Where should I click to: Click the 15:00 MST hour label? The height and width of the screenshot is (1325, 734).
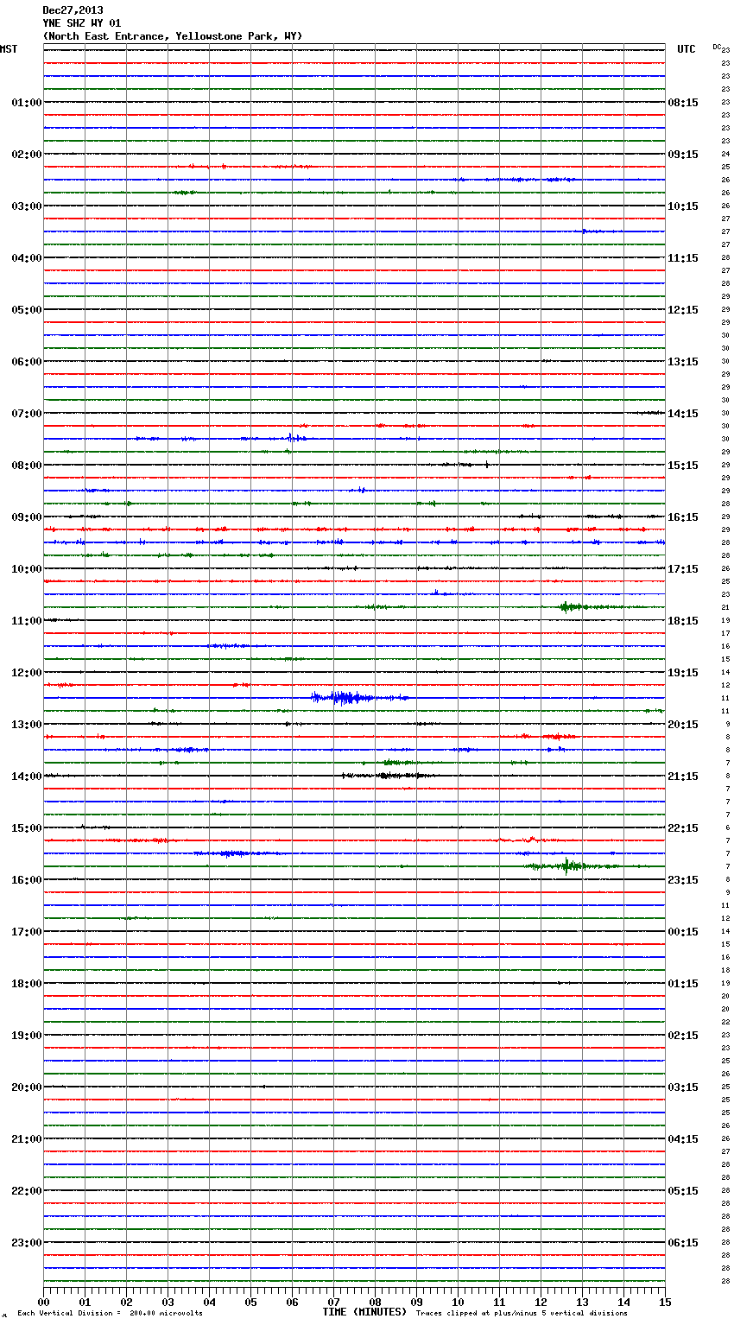pyautogui.click(x=27, y=828)
